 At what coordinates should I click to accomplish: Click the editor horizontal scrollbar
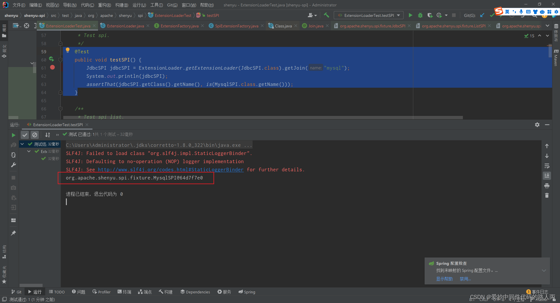(x=263, y=118)
